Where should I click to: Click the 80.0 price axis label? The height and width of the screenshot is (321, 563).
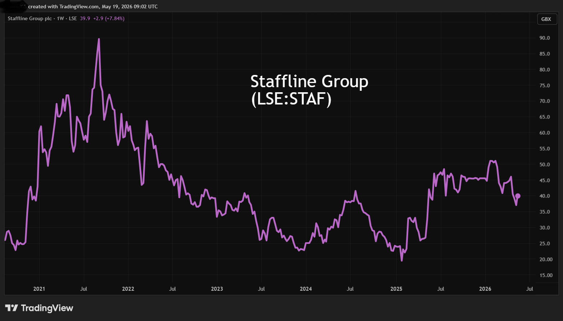(545, 70)
